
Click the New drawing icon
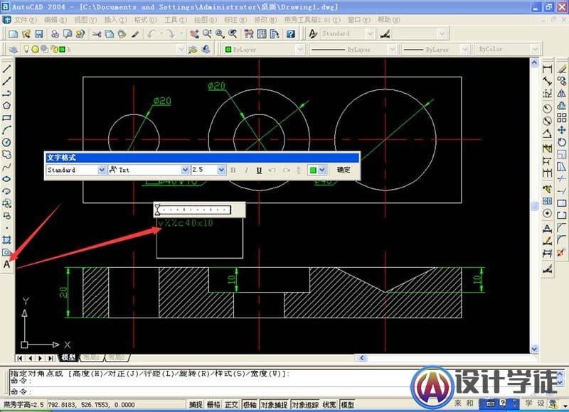point(14,34)
